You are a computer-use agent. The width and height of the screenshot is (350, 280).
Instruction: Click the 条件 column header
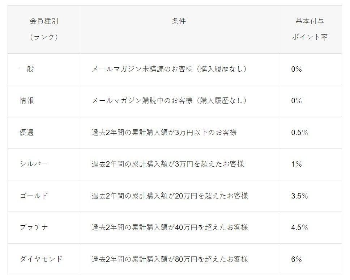[179, 21]
